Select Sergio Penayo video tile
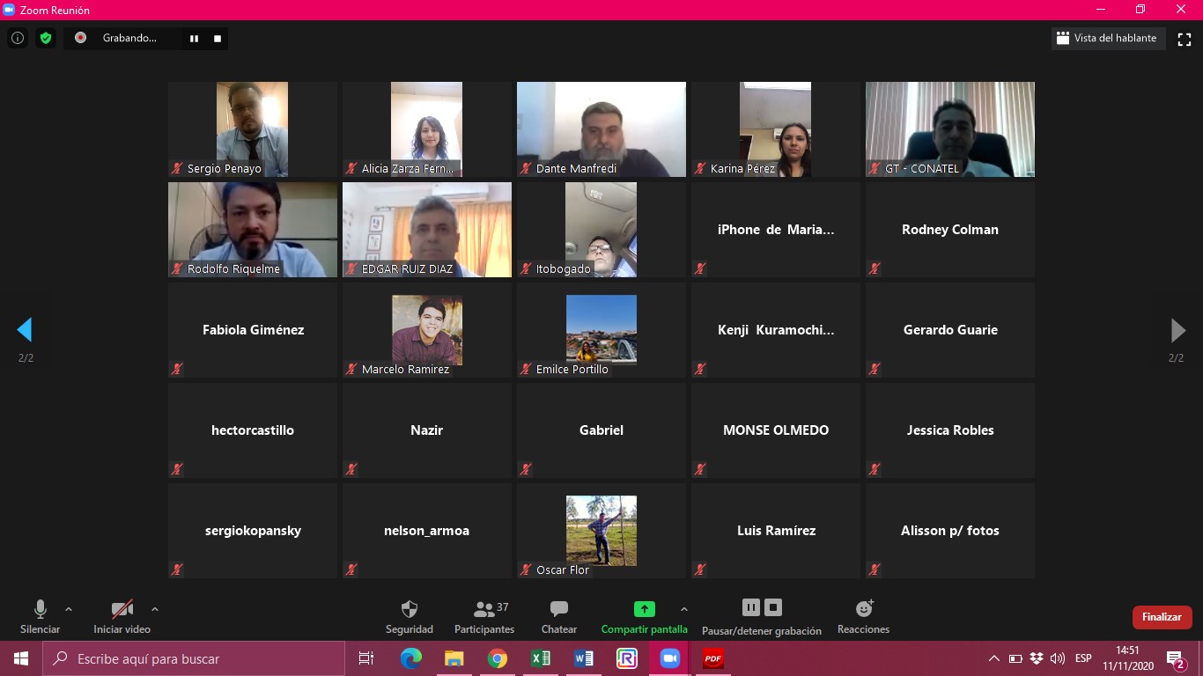The height and width of the screenshot is (676, 1203). [x=253, y=129]
